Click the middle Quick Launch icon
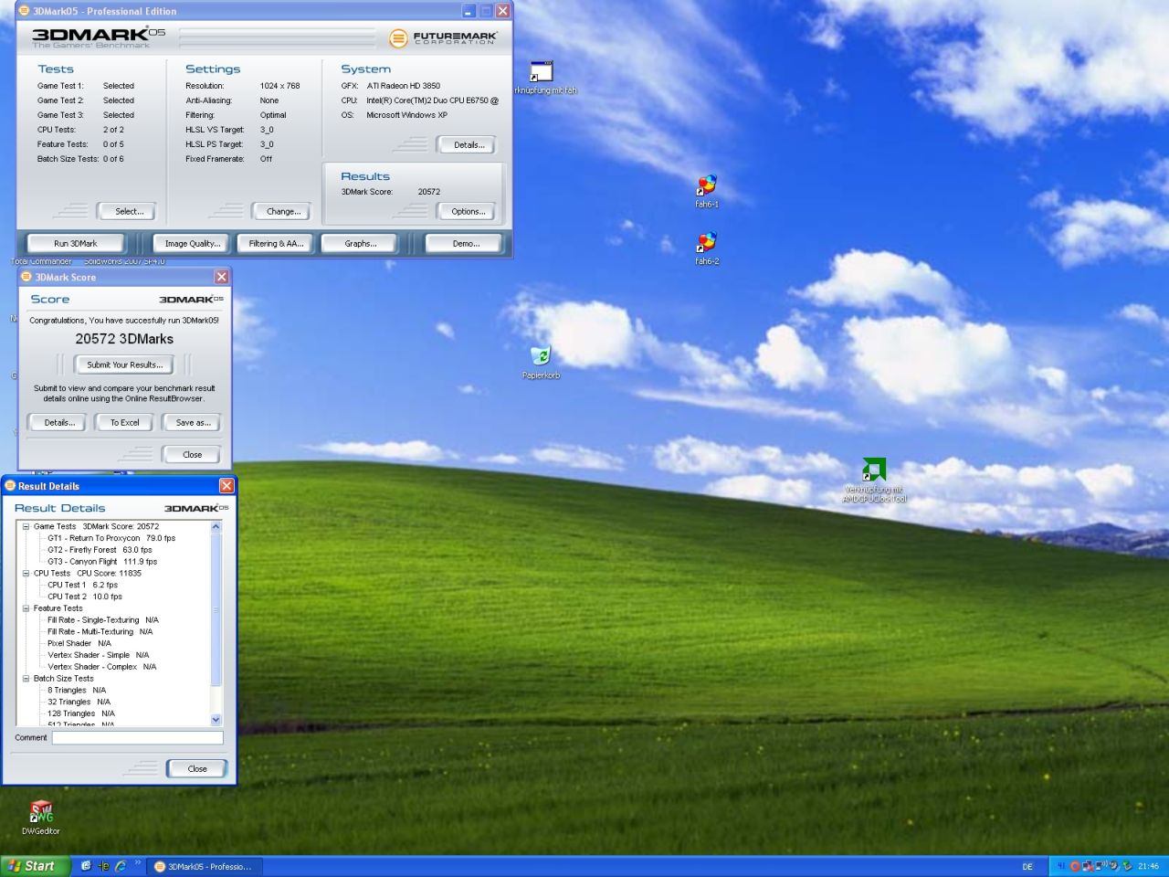The height and width of the screenshot is (877, 1169). [103, 866]
